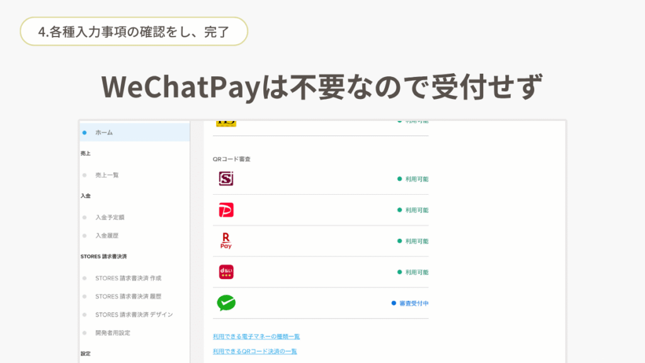Screen dimensions: 645x363
Task: Click the d払い logo icon
Action: pos(225,272)
